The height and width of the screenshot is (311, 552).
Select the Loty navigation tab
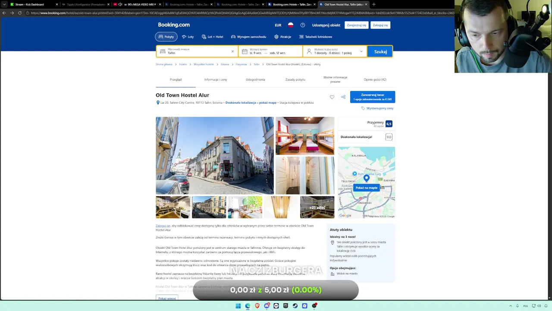coord(188,37)
